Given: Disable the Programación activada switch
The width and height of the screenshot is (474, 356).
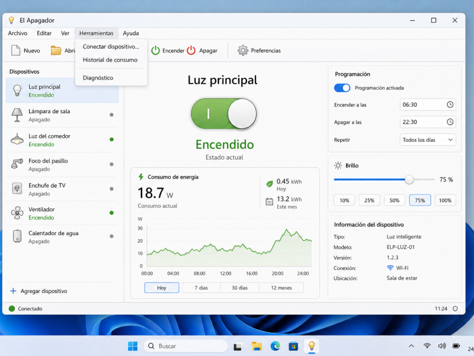Looking at the screenshot, I should [342, 88].
